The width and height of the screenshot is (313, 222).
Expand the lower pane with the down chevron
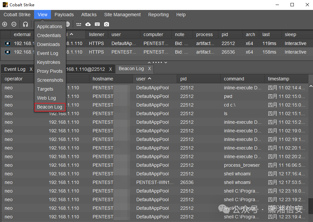(166, 62)
